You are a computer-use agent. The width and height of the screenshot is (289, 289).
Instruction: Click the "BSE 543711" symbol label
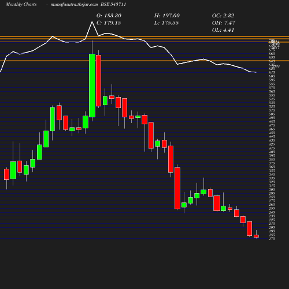[x=113, y=5]
